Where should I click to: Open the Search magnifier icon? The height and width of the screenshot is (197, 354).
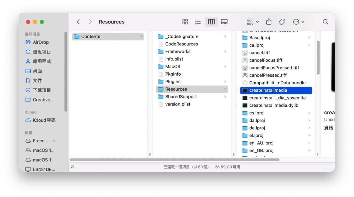point(325,22)
